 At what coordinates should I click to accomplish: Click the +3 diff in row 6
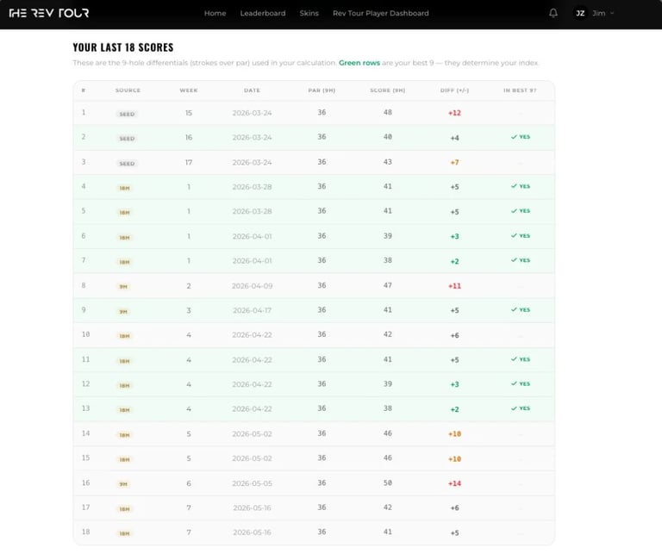(455, 236)
